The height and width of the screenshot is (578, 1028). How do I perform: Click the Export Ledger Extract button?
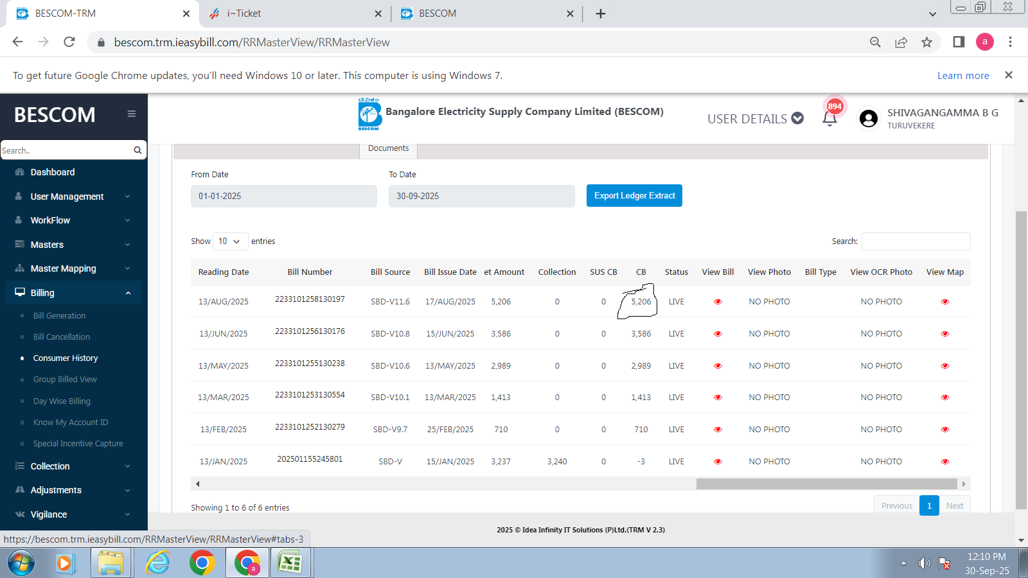(x=634, y=196)
